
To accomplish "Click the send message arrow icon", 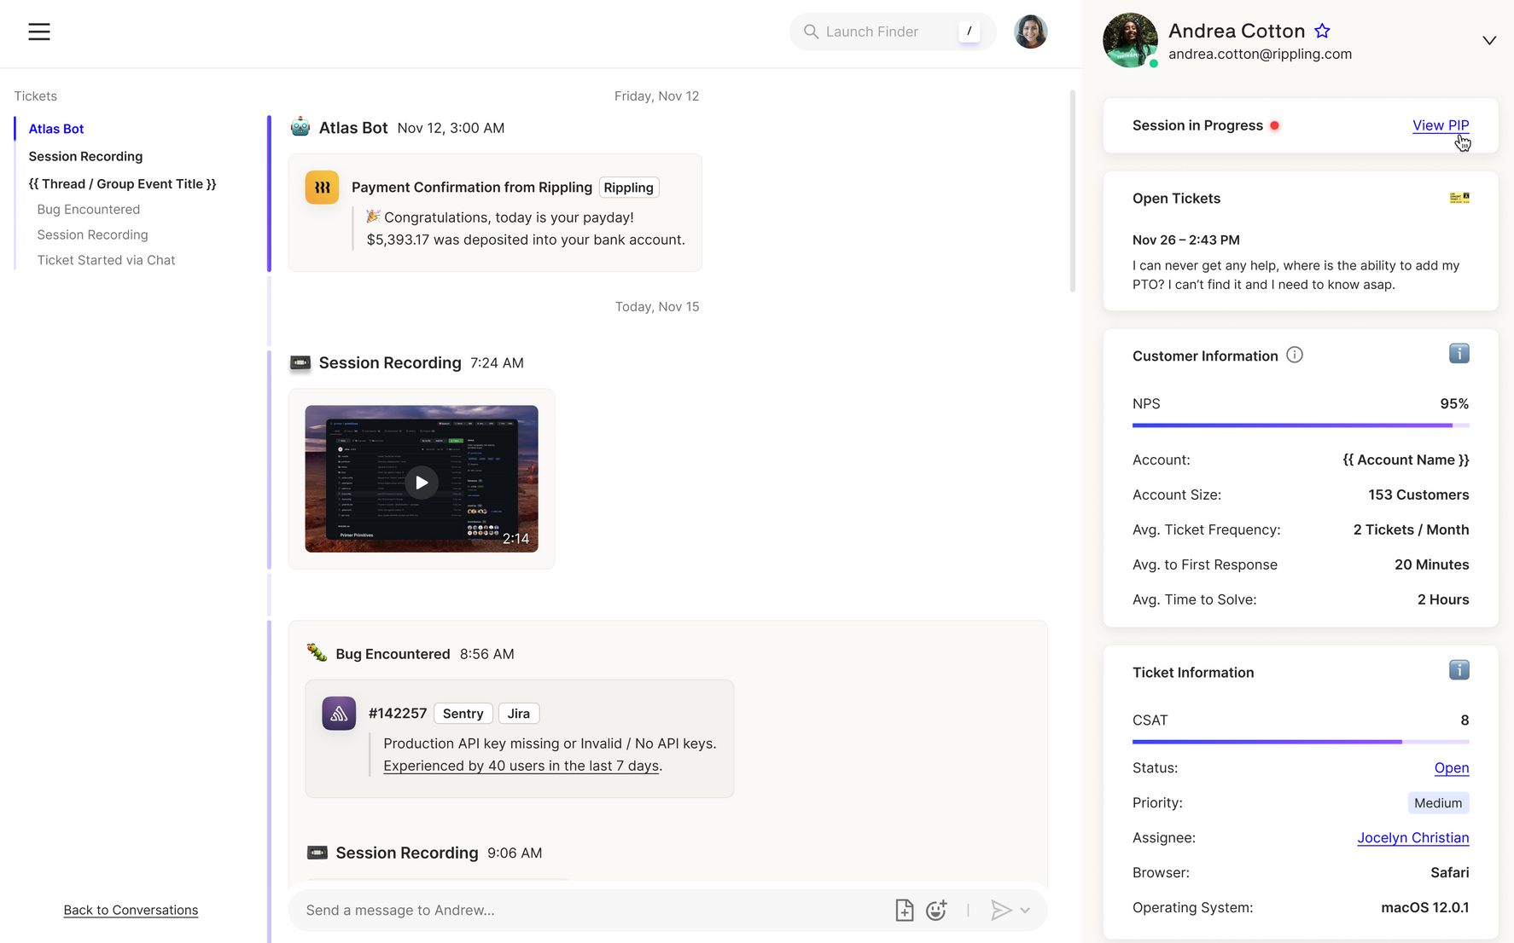I will tap(1001, 910).
